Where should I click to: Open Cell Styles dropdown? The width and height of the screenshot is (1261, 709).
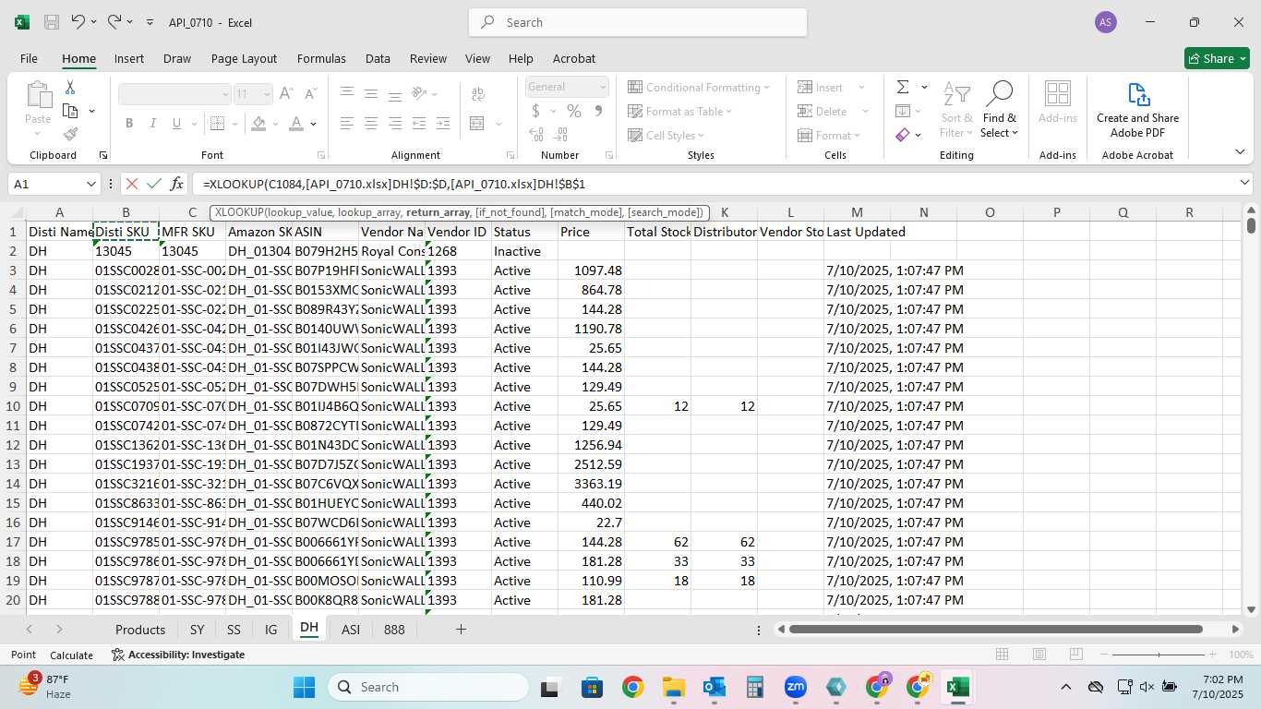click(667, 135)
